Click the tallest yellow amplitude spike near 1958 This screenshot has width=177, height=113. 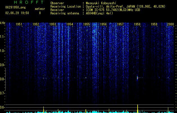(138, 108)
